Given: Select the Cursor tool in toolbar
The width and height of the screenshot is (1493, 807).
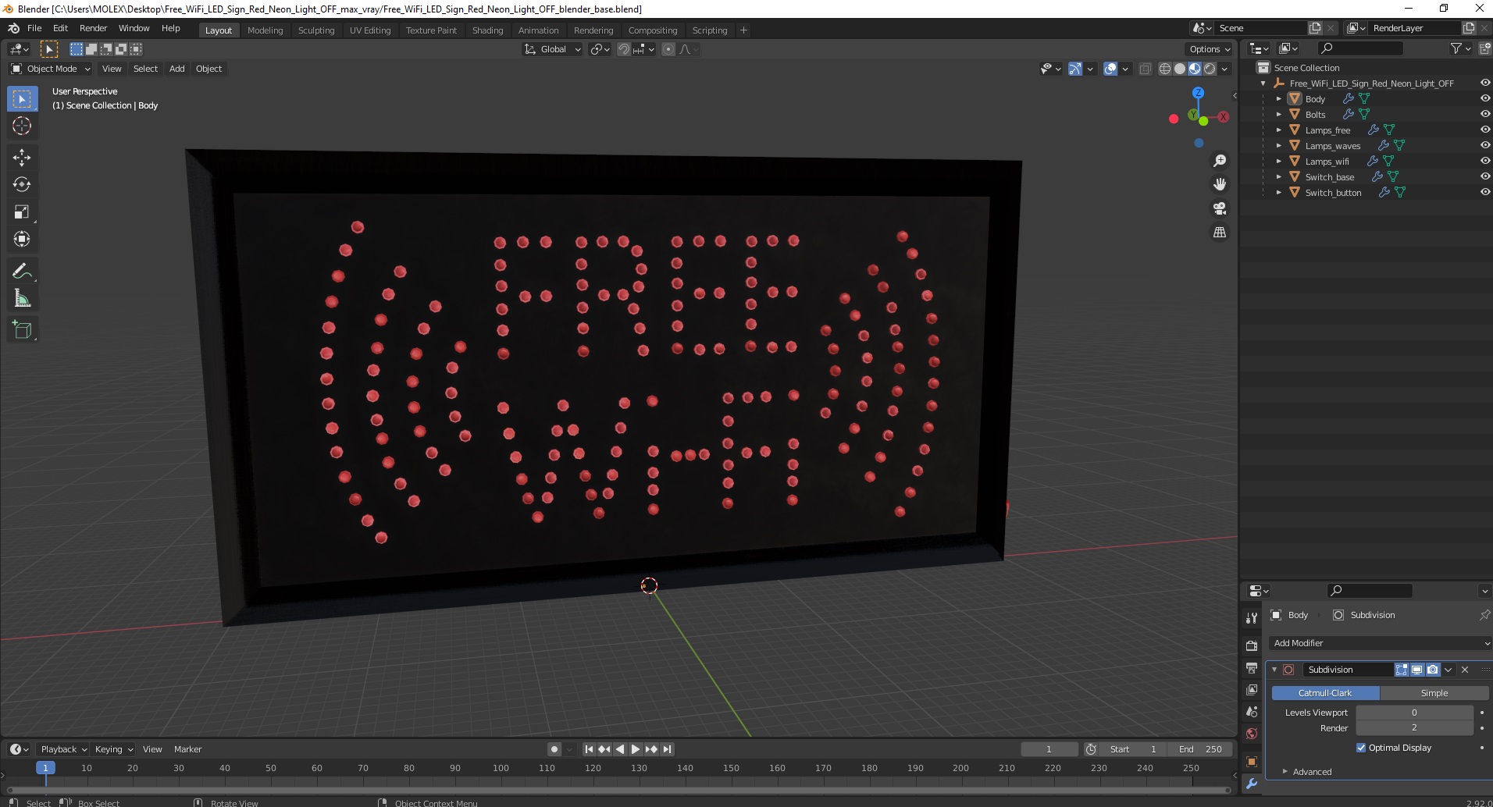Looking at the screenshot, I should click(22, 126).
